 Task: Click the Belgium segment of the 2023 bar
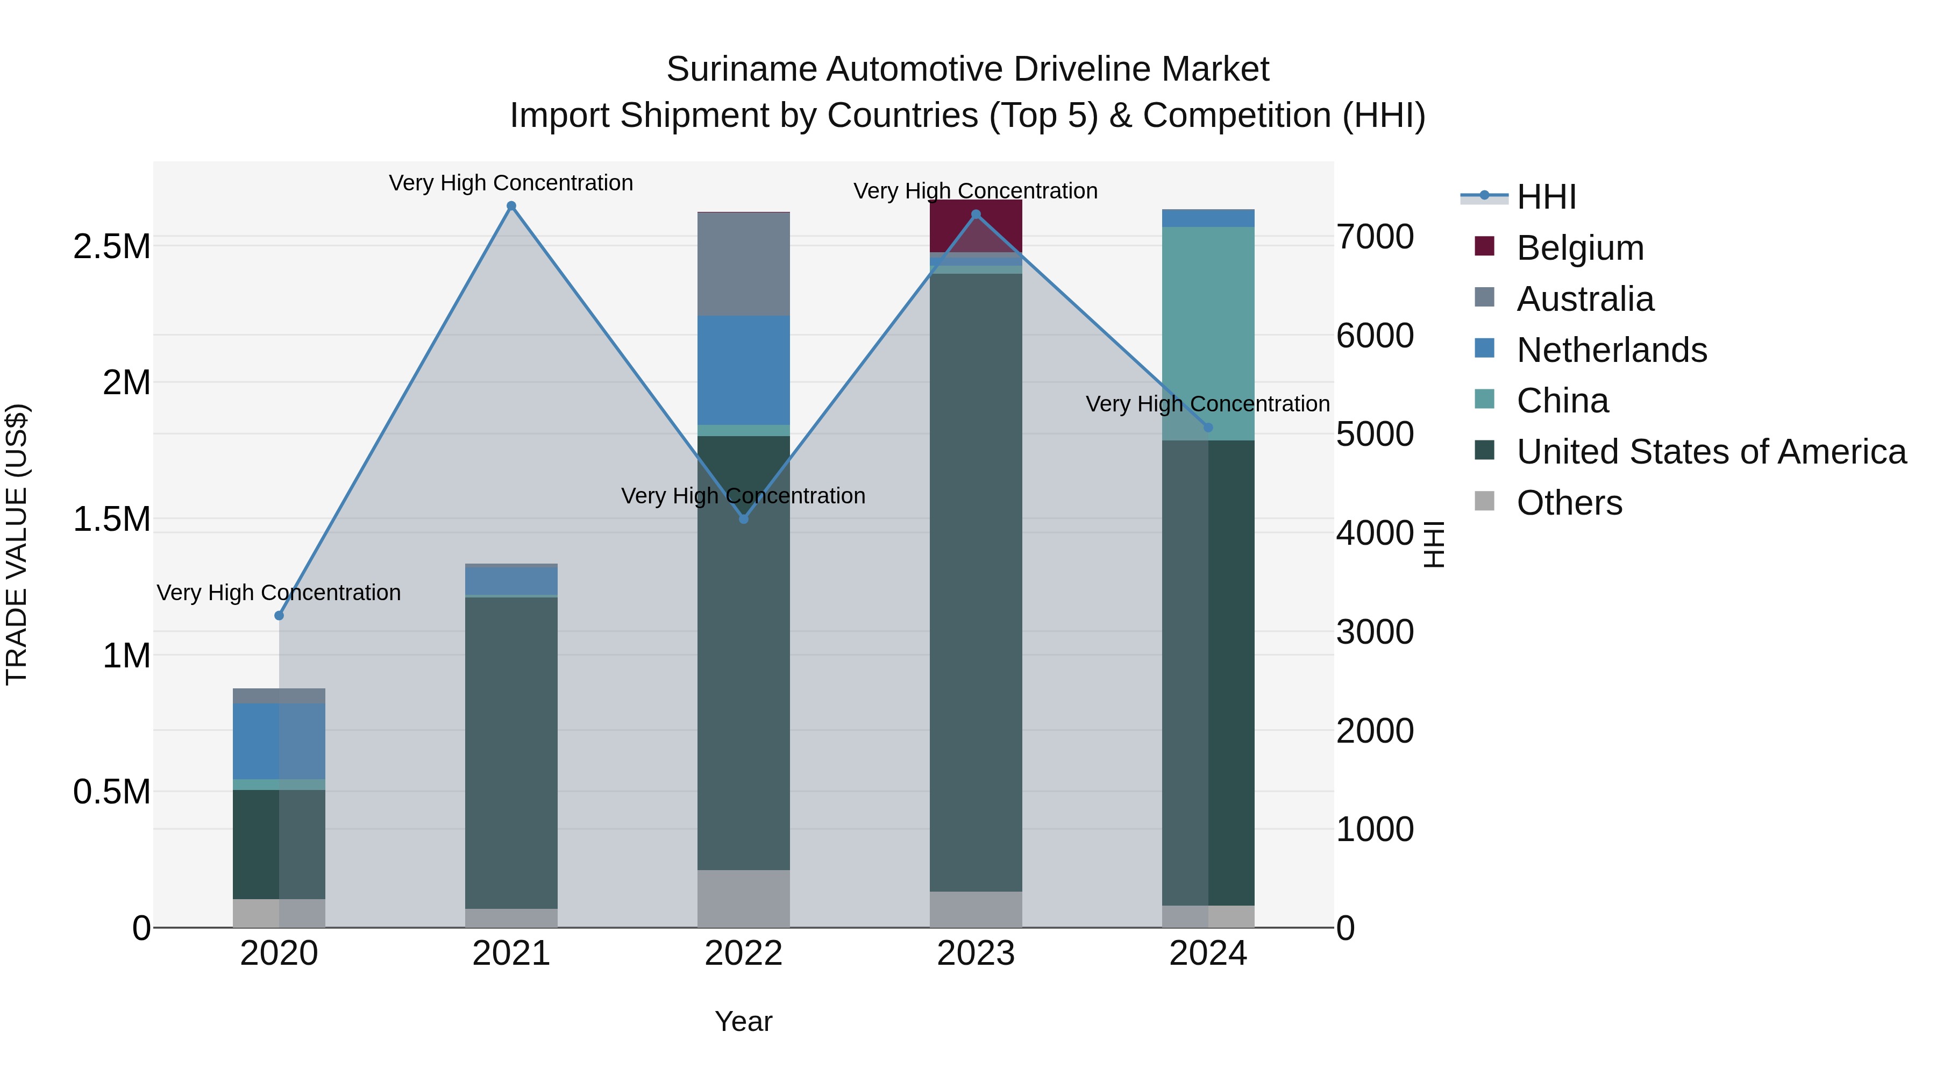(x=976, y=226)
